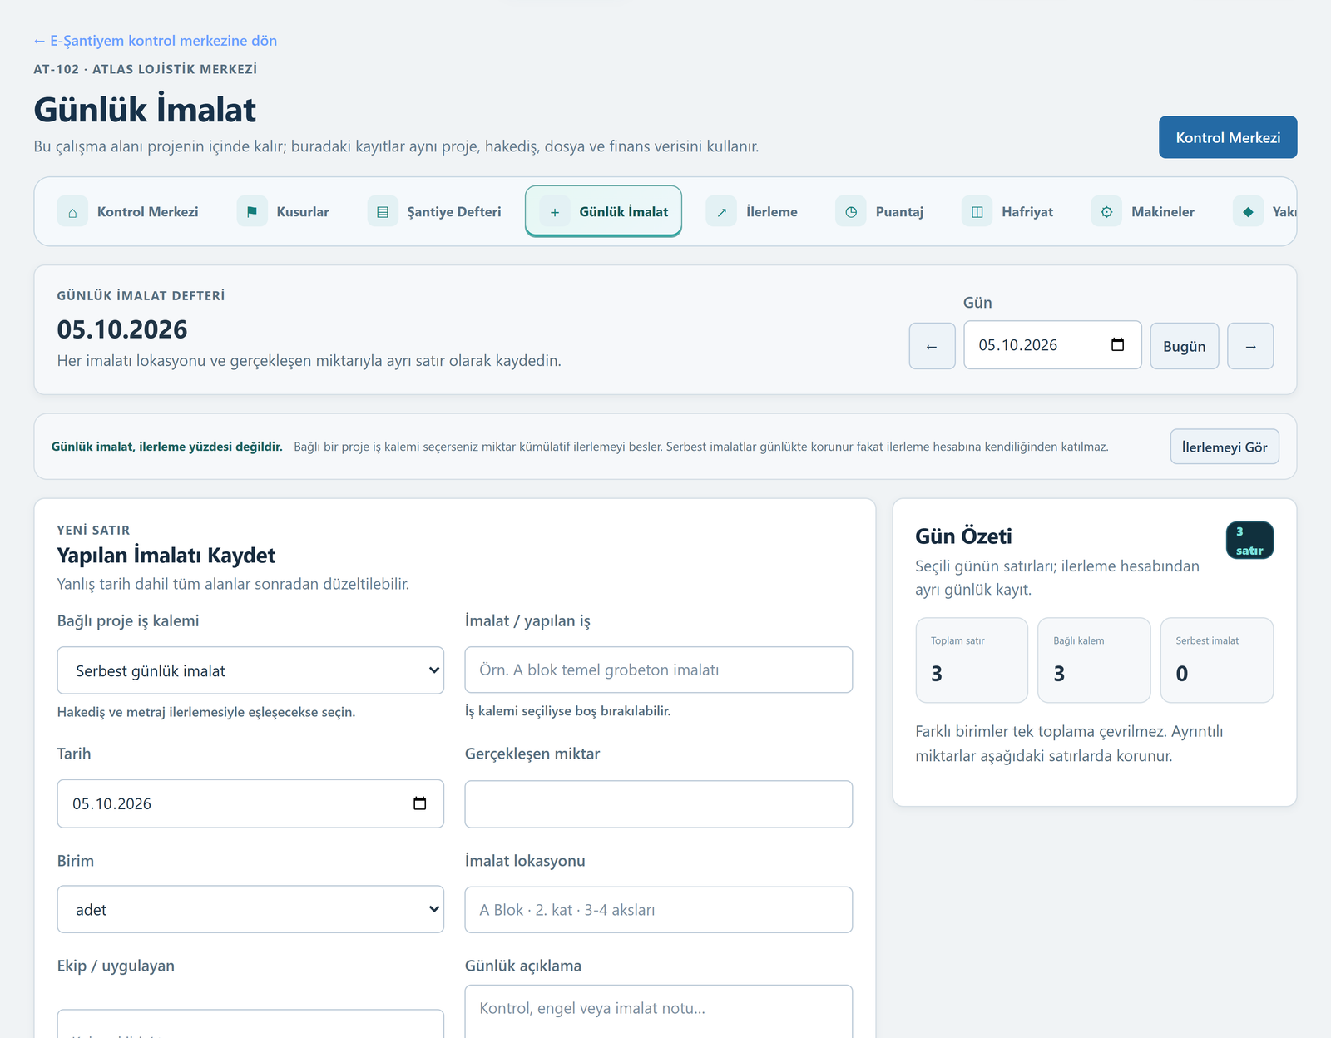Click the panel icon beside Hafriyat
This screenshot has height=1038, width=1331.
(977, 212)
